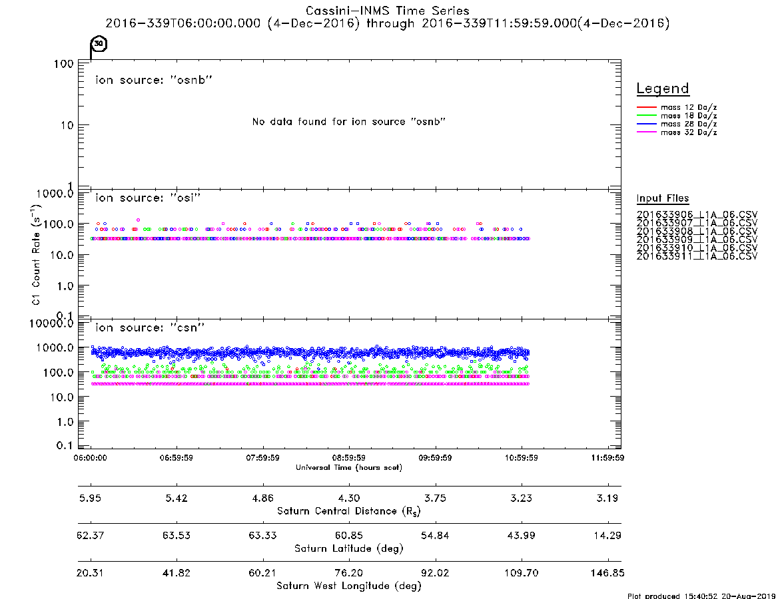Click the 100 tick of the osnb panel
Screen dimensions: 776x599
pos(64,64)
